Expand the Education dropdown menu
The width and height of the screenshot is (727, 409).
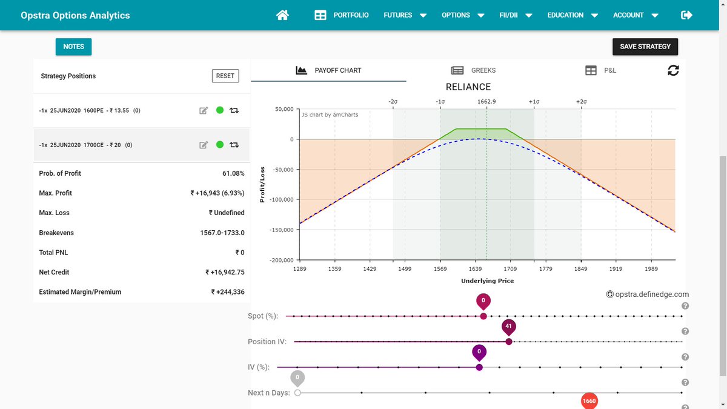[573, 15]
